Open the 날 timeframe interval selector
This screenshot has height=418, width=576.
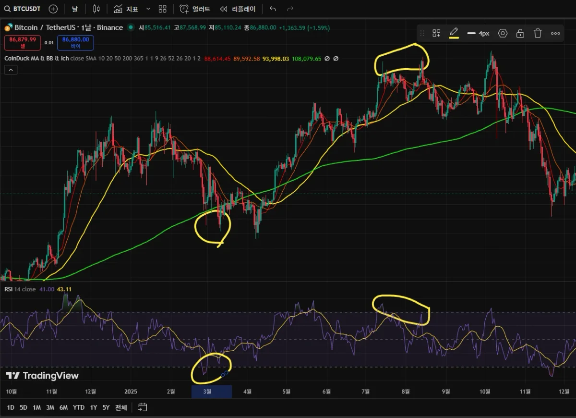point(74,9)
